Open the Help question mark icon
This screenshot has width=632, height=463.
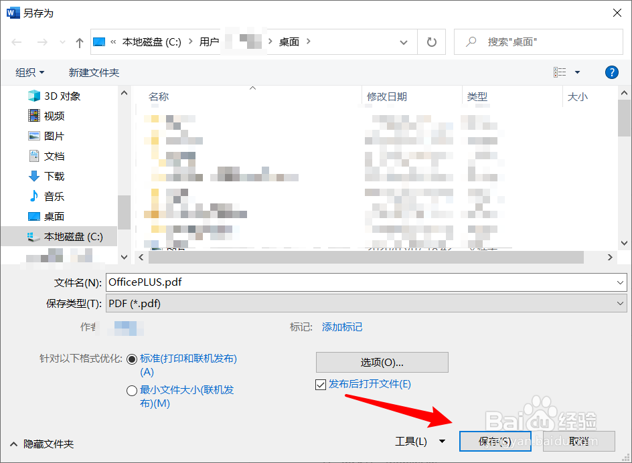point(612,72)
